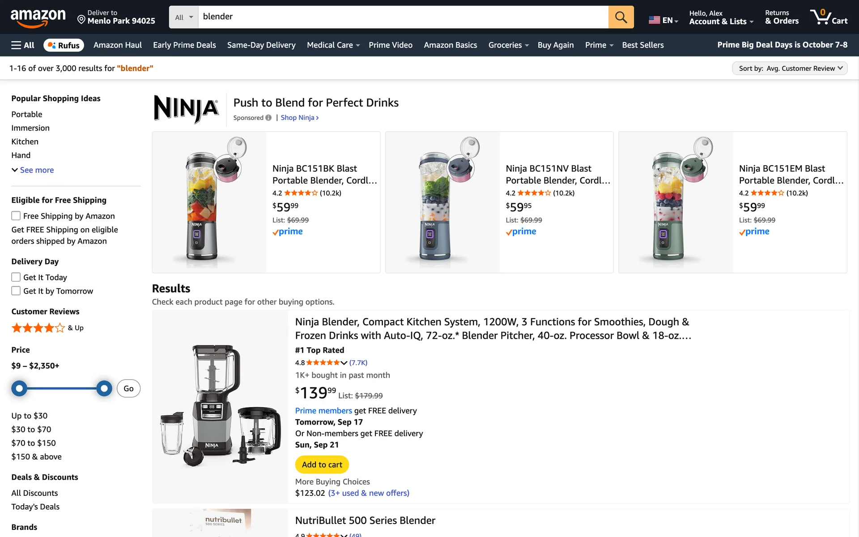Click the delivery location pin icon
The height and width of the screenshot is (537, 859).
click(x=81, y=19)
